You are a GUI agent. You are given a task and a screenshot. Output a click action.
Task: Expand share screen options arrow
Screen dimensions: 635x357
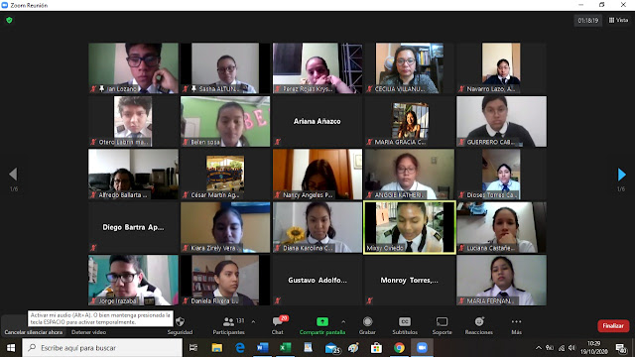pyautogui.click(x=343, y=321)
